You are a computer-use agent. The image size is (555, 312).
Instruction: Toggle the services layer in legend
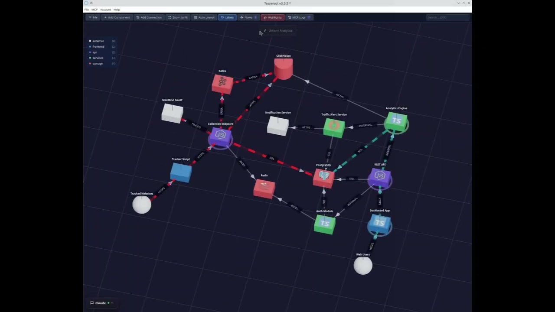point(102,58)
